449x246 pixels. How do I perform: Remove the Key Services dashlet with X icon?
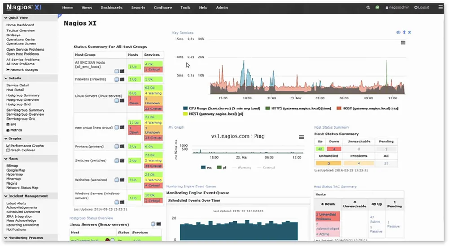409,32
